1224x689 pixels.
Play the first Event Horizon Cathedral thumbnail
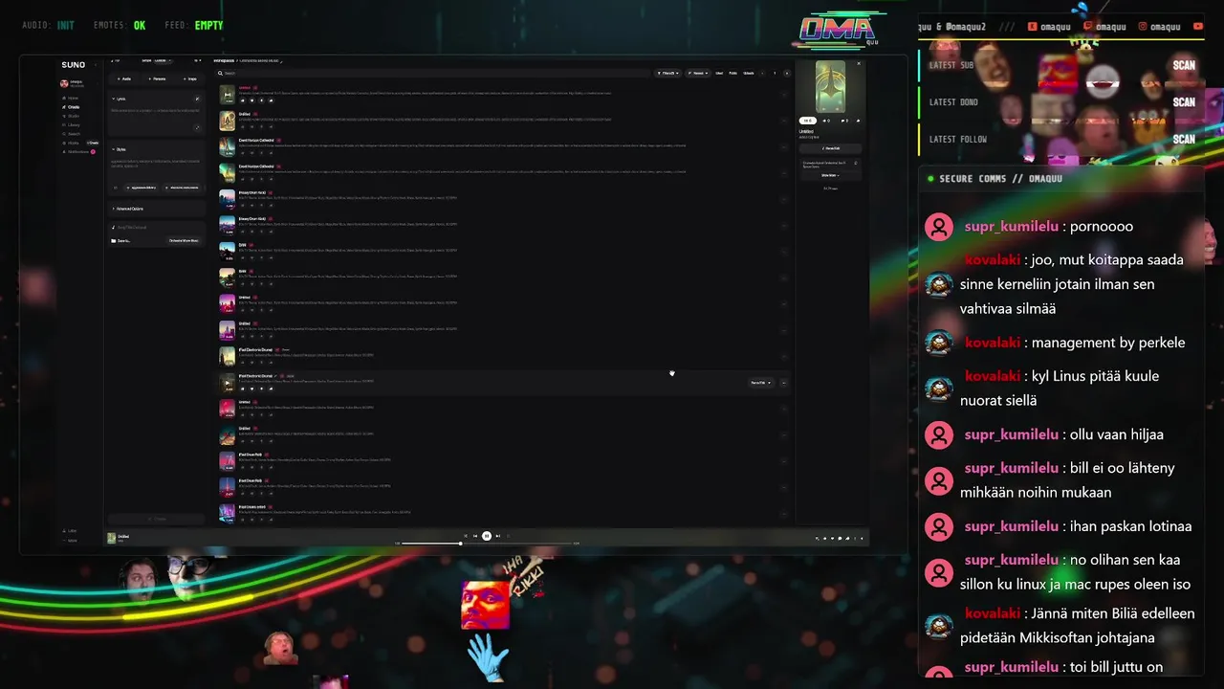pyautogui.click(x=228, y=145)
